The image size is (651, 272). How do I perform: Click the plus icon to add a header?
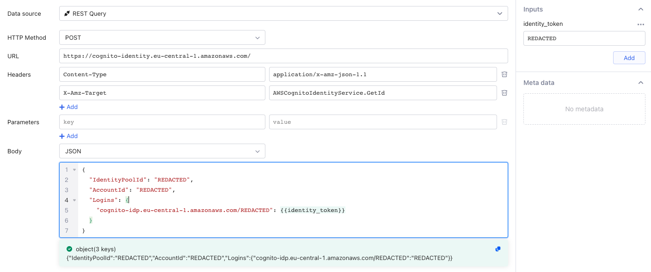[61, 107]
